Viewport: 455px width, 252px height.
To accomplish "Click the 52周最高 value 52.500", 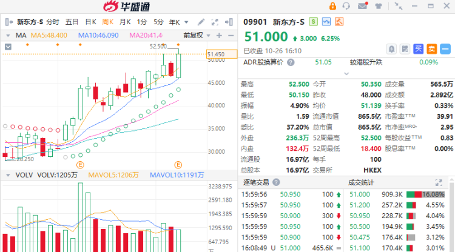I will tap(371, 138).
